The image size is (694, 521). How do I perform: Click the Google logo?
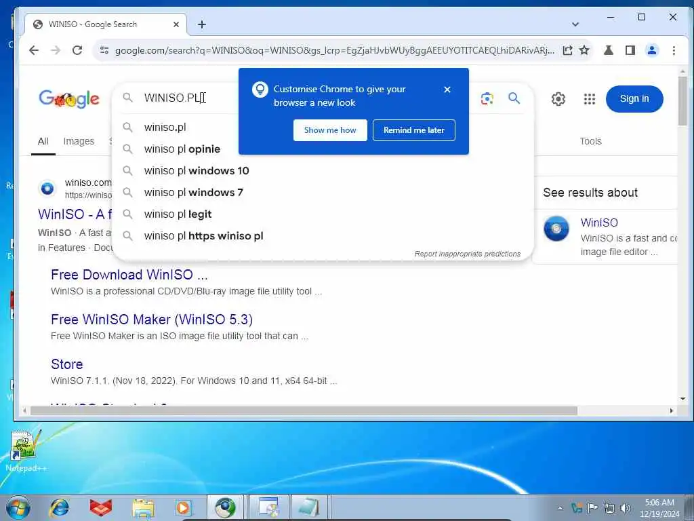point(69,99)
